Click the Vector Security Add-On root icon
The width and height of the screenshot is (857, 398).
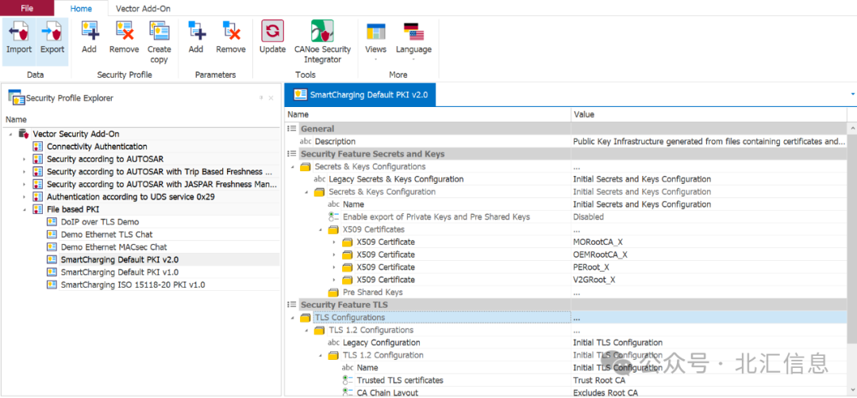point(24,134)
